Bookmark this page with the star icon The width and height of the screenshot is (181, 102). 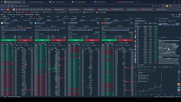159,6
